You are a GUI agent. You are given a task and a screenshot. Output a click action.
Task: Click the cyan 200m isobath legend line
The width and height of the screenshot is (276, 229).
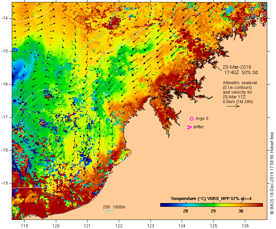click(109, 210)
